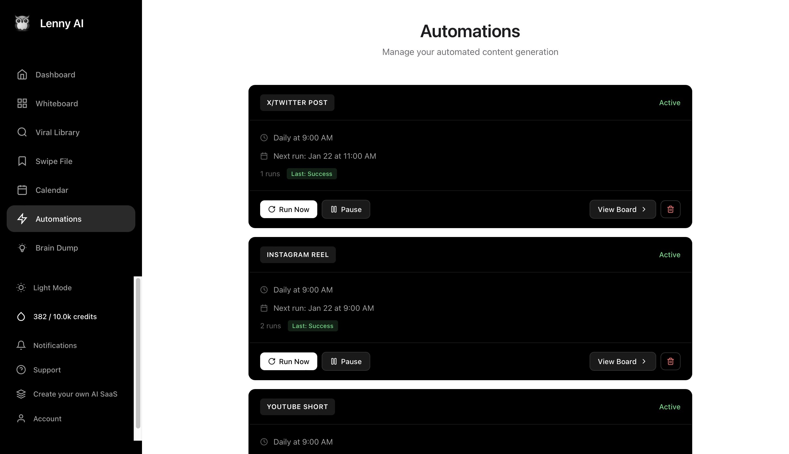Viewport: 789px width, 454px height.
Task: Click the Swipe File bookmark icon
Action: (x=22, y=161)
